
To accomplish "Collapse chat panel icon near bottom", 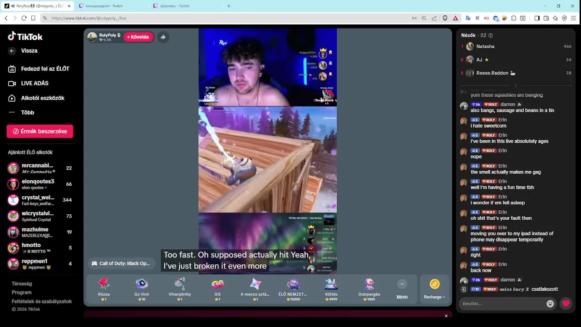I will click(463, 289).
